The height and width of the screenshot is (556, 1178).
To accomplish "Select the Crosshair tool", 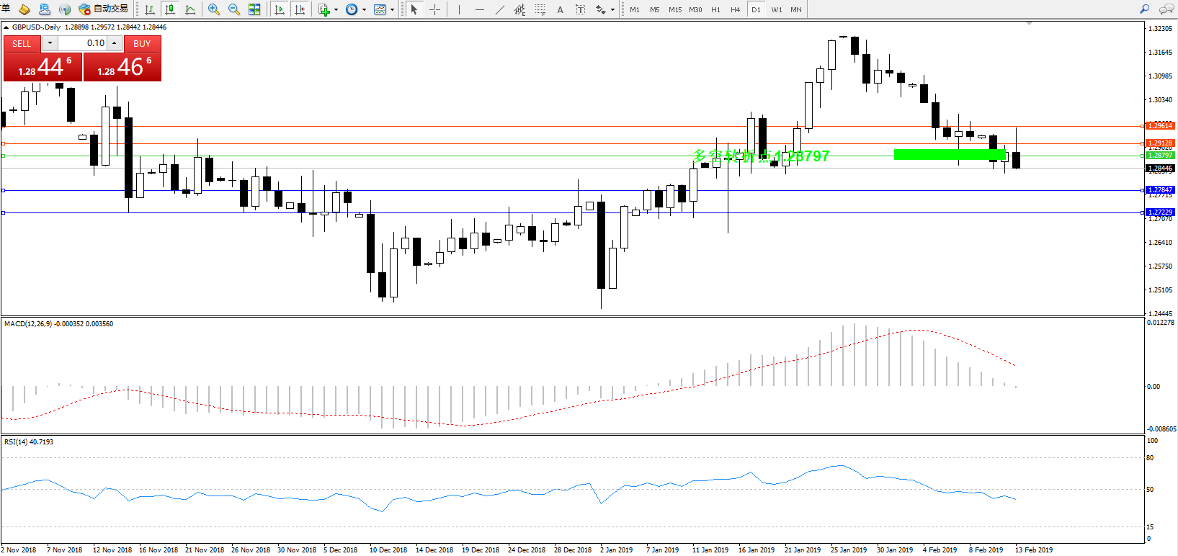I will point(434,9).
